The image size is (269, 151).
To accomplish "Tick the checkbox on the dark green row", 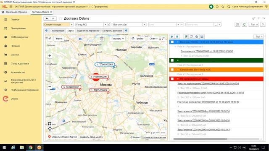I will pos(172,60).
